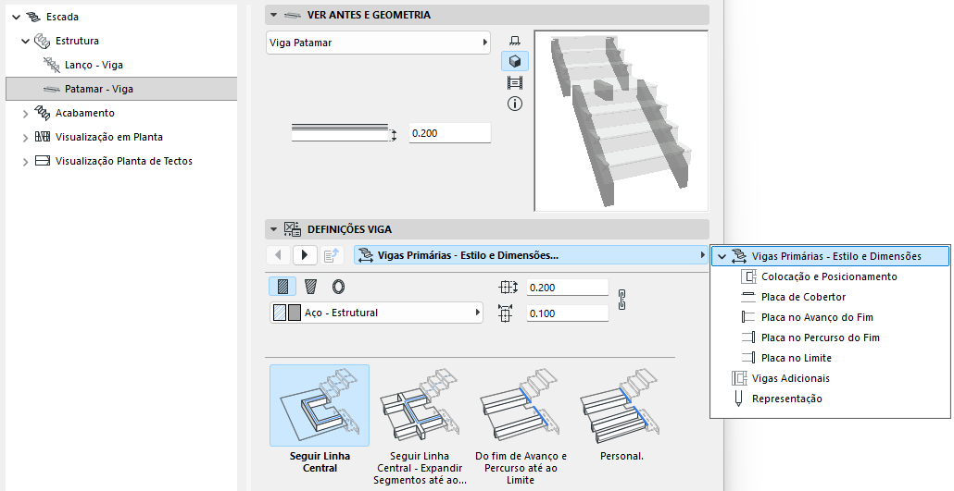Choose Placa no Percurso do Fim item
This screenshot has width=954, height=491.
click(821, 338)
